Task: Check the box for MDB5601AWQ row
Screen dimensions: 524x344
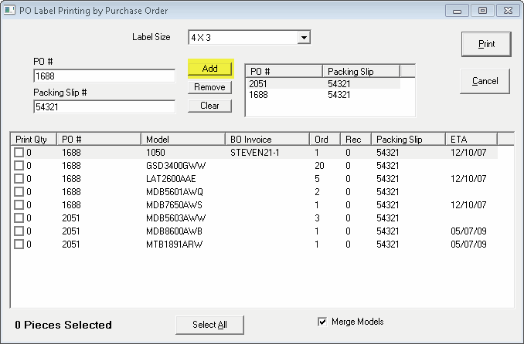Action: pos(19,192)
